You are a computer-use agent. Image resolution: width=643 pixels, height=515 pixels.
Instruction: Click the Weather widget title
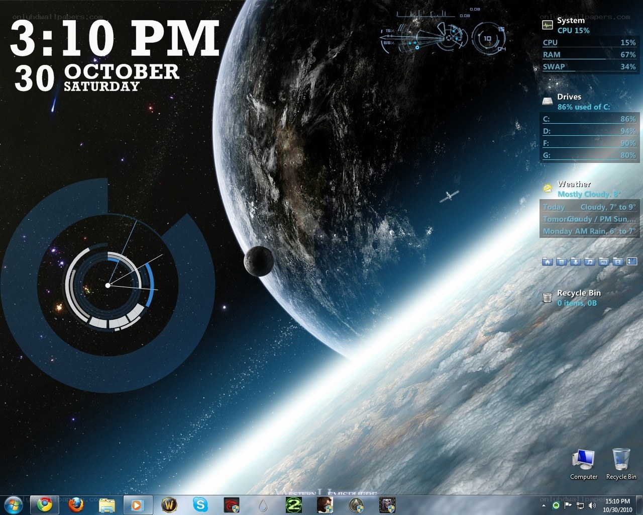tap(574, 184)
